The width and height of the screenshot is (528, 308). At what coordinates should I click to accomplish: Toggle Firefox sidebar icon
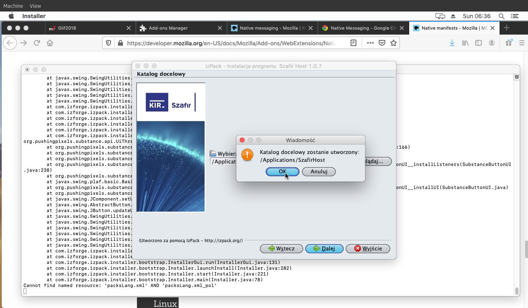coord(478,43)
